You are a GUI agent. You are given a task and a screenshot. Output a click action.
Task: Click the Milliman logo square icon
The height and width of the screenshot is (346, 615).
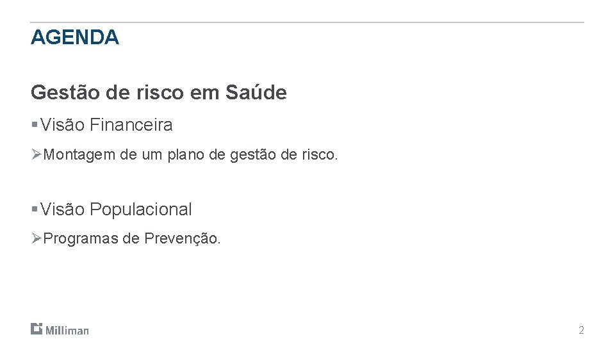[x=37, y=329]
